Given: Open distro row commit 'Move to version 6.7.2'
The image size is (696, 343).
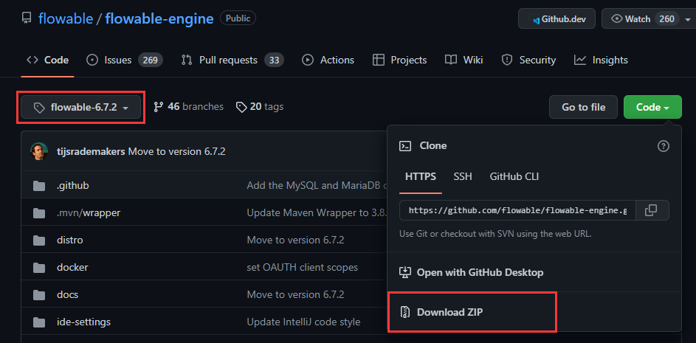Looking at the screenshot, I should pyautogui.click(x=295, y=240).
